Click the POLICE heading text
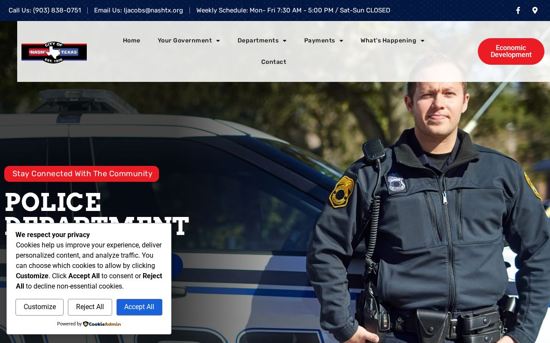 click(53, 202)
